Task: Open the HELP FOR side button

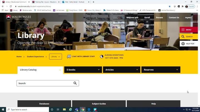Action: coord(189,44)
